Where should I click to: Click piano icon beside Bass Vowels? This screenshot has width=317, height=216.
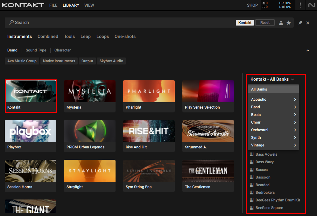point(251,154)
